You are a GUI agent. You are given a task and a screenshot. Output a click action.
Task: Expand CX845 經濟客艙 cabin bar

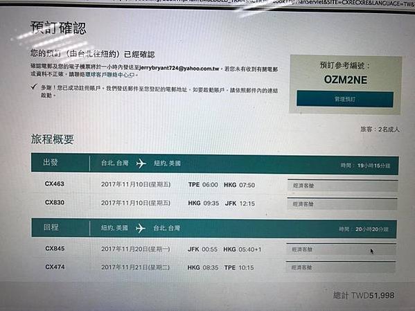(341, 249)
